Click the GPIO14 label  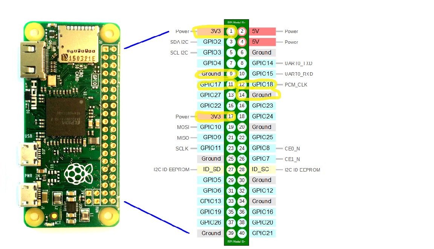262,63
